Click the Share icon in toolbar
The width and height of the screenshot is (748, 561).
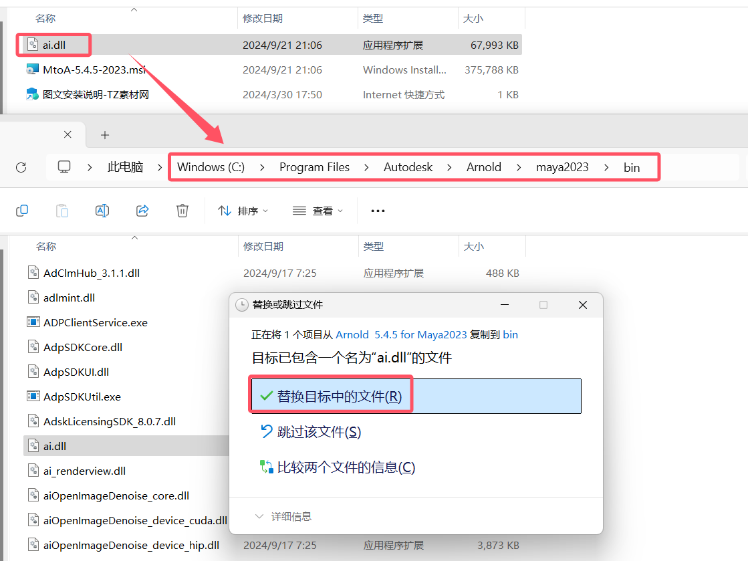click(x=142, y=211)
